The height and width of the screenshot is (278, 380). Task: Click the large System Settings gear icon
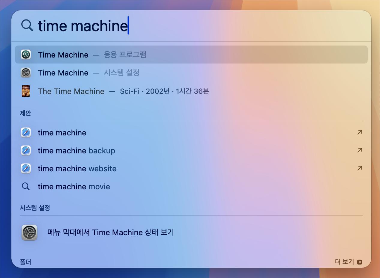coord(29,232)
